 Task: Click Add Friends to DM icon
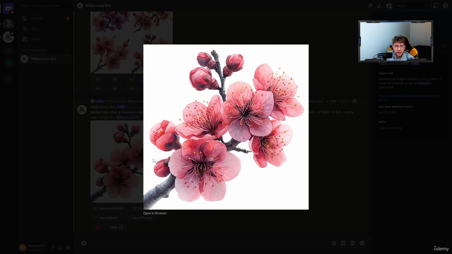click(x=379, y=6)
